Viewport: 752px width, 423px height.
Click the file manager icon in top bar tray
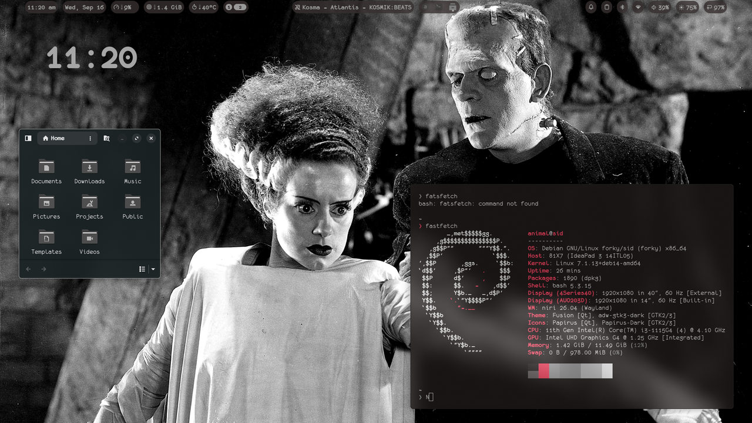pyautogui.click(x=452, y=7)
